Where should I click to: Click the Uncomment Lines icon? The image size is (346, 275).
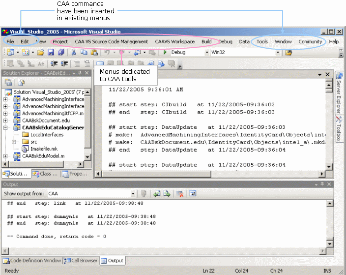pos(87,64)
